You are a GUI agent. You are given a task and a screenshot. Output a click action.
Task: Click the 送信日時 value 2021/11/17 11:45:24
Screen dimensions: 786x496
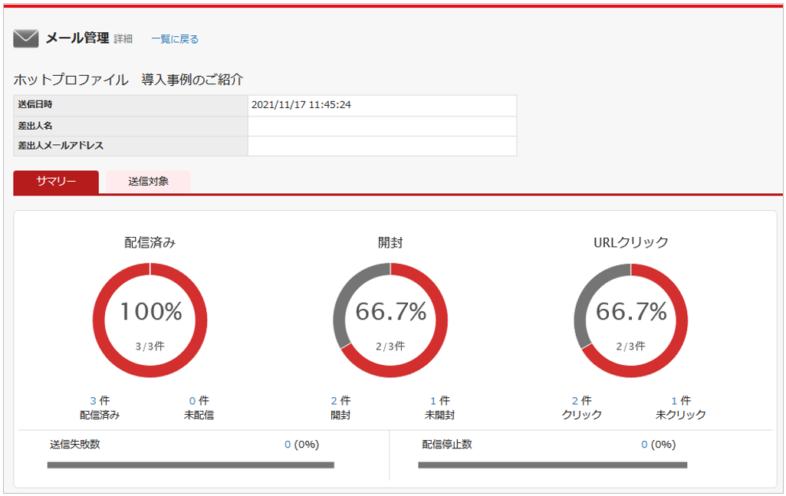tap(301, 105)
